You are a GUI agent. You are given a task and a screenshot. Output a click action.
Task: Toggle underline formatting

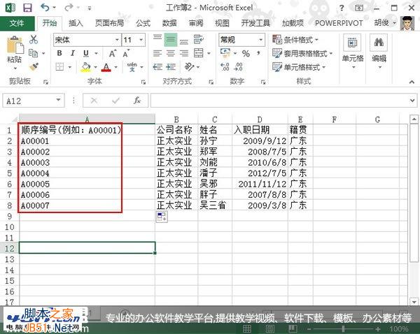[84, 54]
